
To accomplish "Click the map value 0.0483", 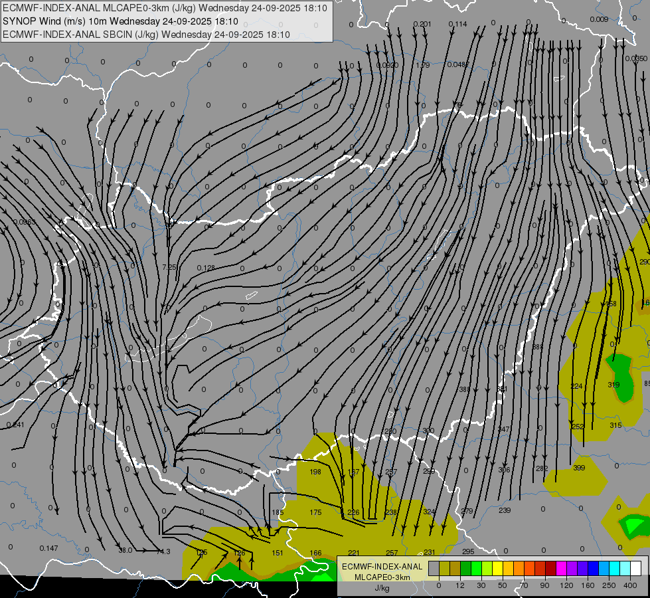I will tap(458, 64).
